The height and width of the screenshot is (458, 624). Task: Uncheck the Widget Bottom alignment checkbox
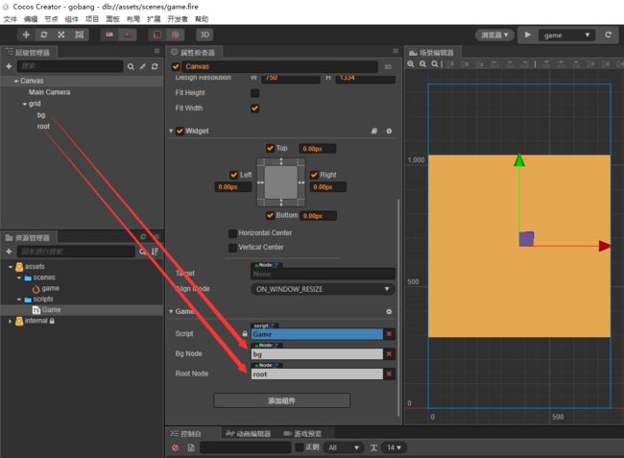(270, 215)
